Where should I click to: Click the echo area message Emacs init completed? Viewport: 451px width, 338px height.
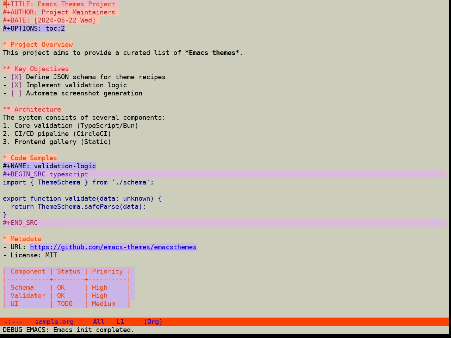[x=69, y=330]
